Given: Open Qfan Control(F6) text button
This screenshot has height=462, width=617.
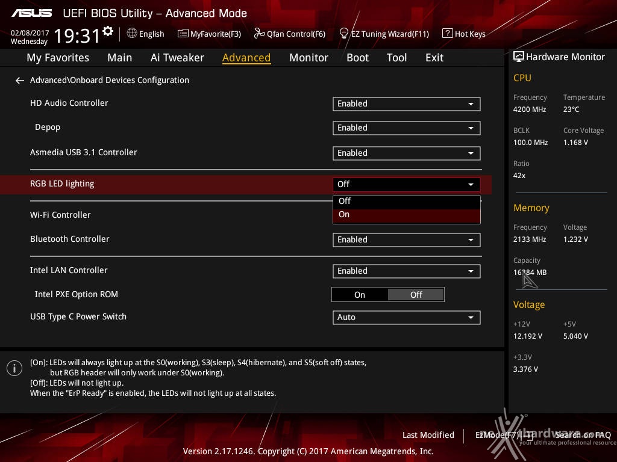Looking at the screenshot, I should pos(296,34).
